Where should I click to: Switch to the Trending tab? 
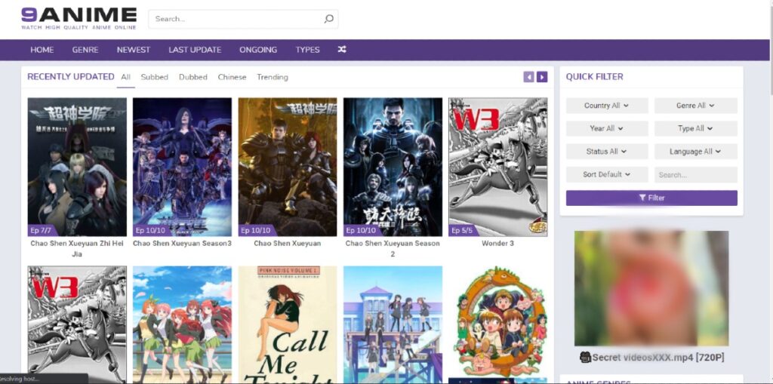(272, 77)
